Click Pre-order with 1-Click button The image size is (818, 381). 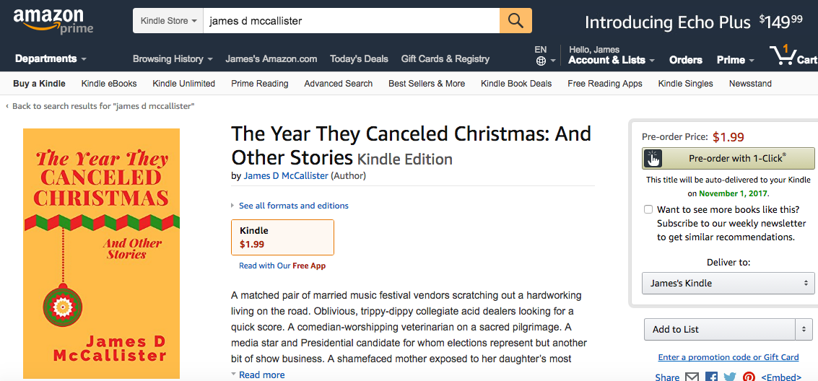(x=728, y=158)
